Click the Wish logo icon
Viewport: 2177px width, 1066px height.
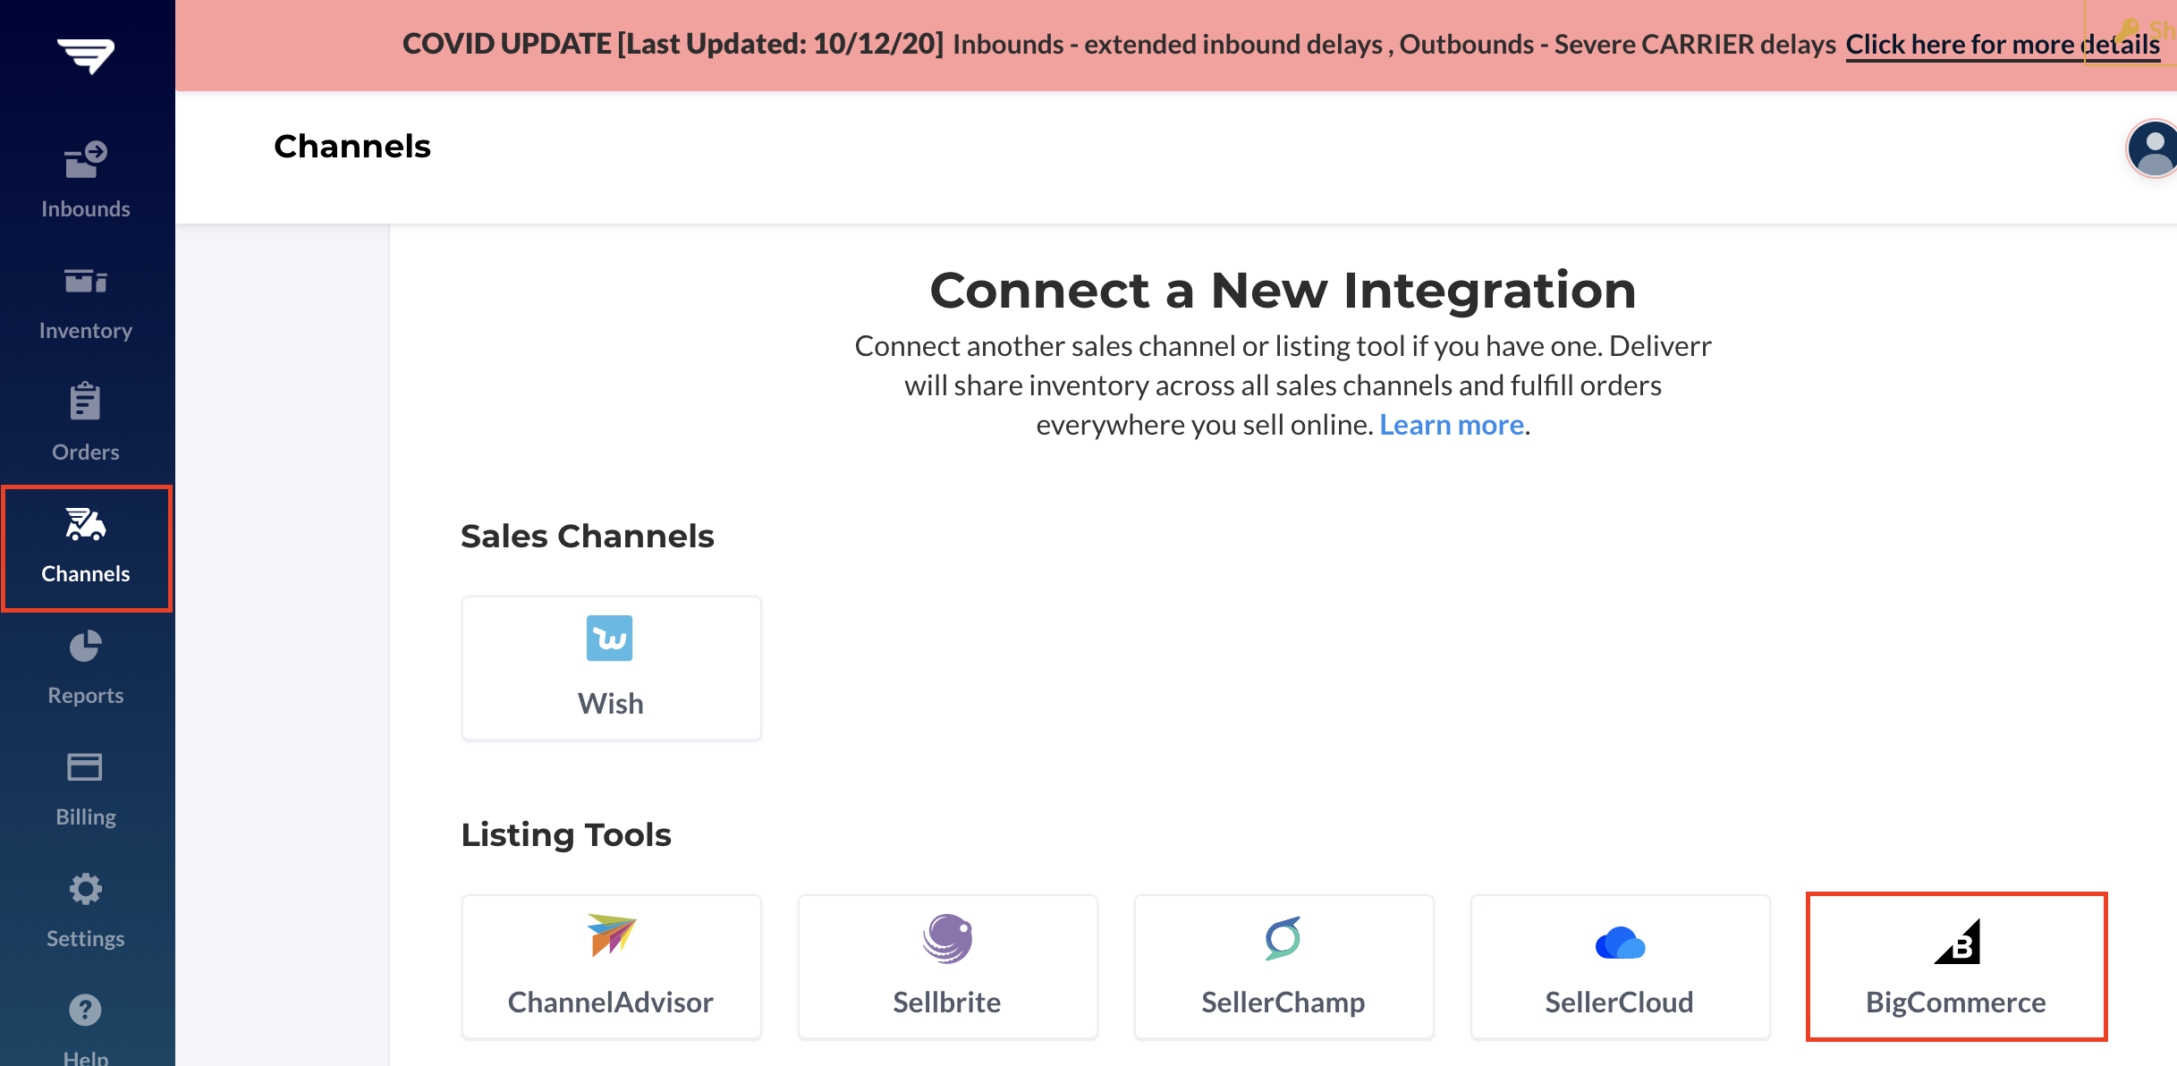(x=610, y=638)
